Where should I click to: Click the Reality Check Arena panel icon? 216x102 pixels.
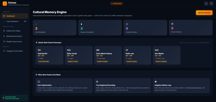4,41
